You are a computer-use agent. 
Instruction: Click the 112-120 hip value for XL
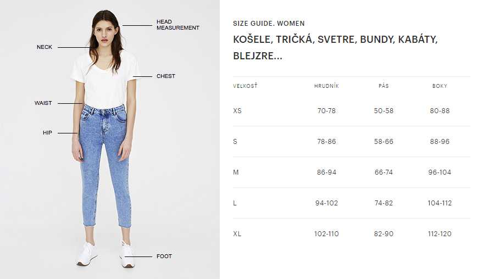[x=440, y=234]
